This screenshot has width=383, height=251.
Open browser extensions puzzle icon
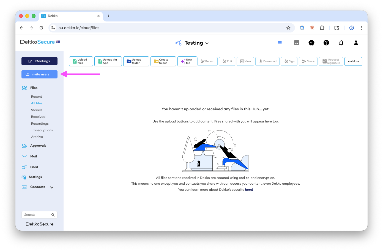322,28
